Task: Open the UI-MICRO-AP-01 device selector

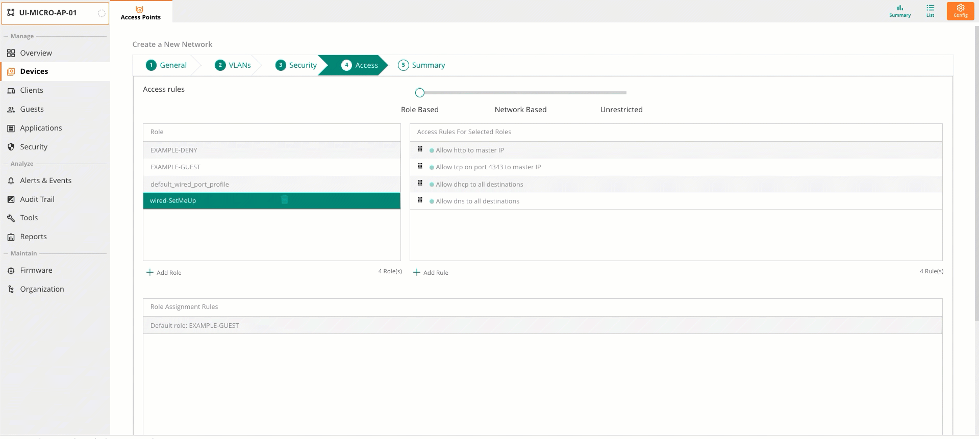Action: (55, 13)
